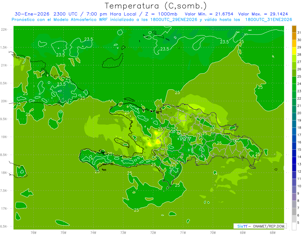Click the color scale value "16"
The height and width of the screenshot is (236, 306).
pos(299,142)
